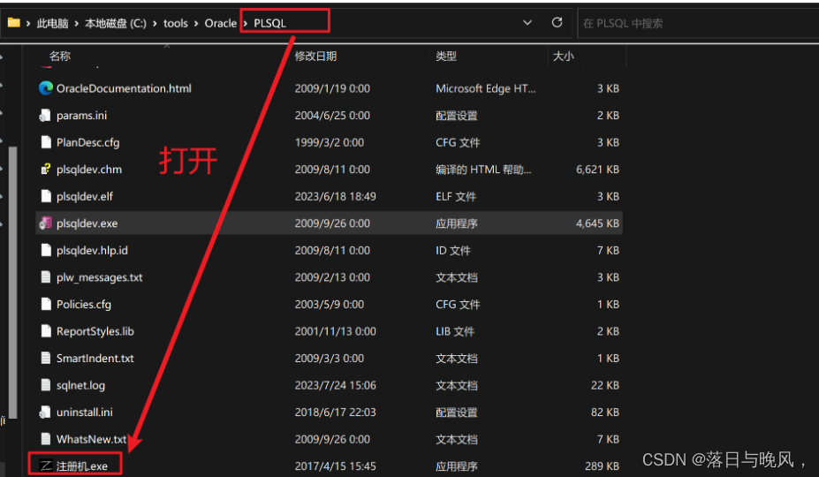Click type ID 文件 for plsqldev.hlp.id

coord(453,250)
